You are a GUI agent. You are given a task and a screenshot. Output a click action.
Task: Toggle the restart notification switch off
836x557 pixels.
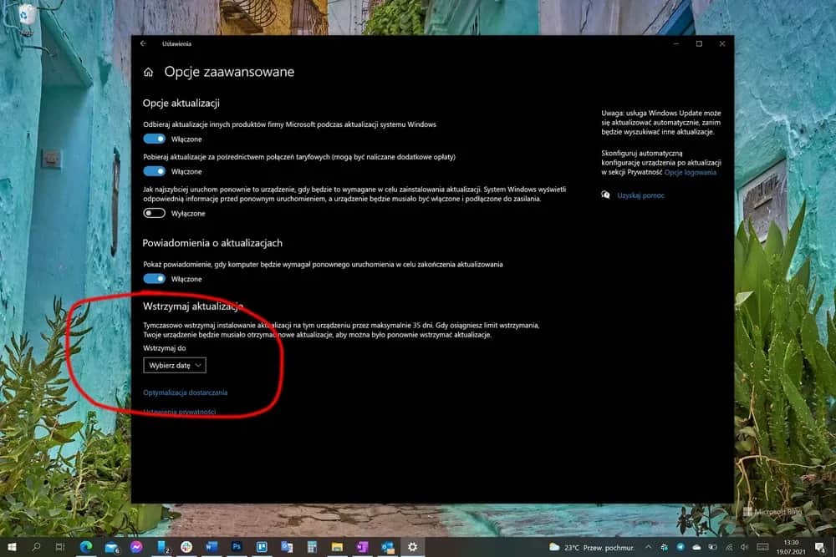[155, 278]
